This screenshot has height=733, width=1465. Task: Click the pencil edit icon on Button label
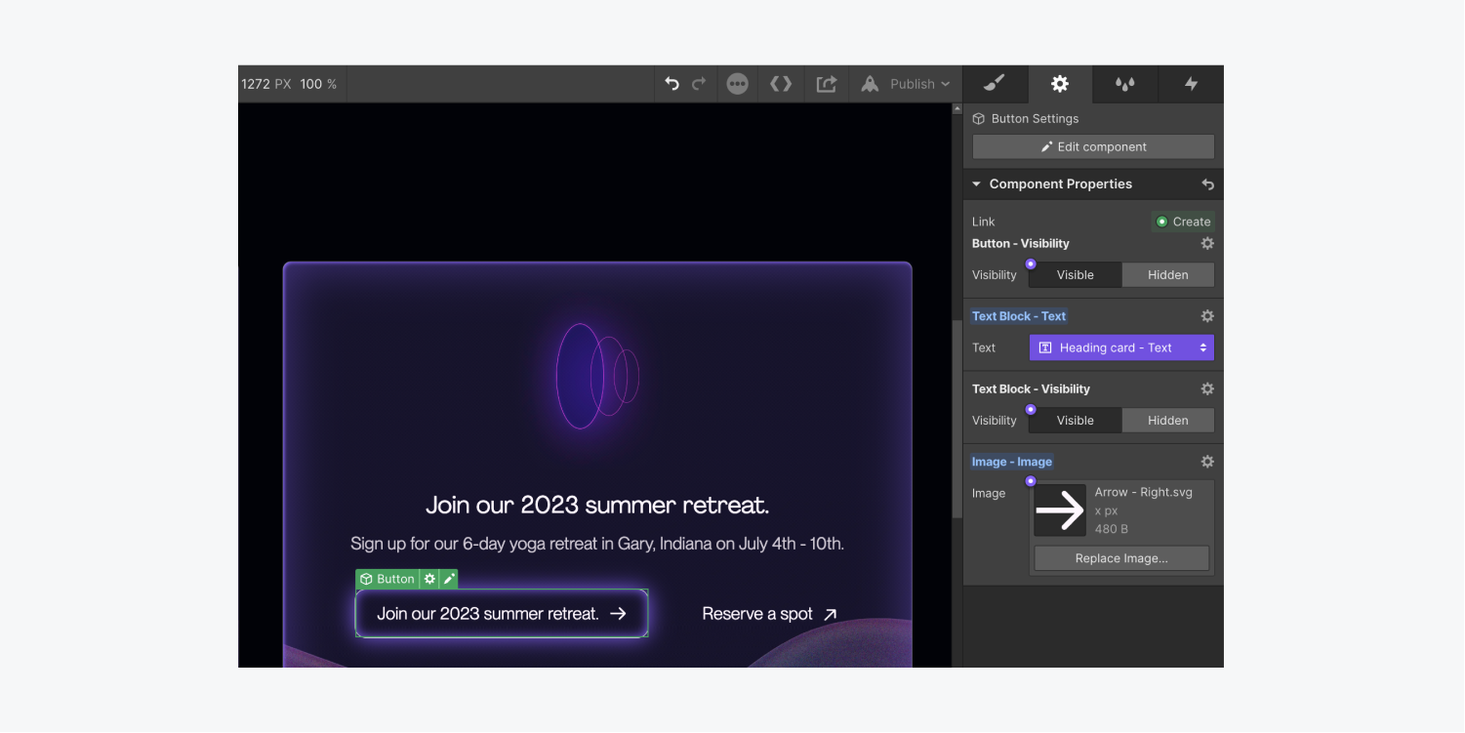[449, 579]
